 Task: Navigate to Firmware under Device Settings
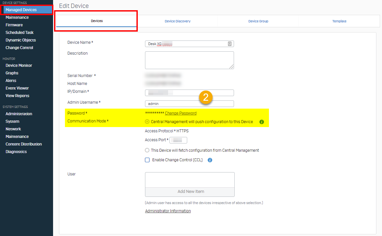[14, 25]
